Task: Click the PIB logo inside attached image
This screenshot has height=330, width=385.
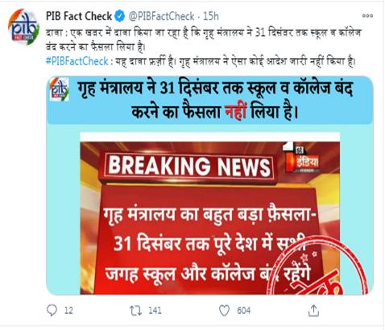Action: pos(60,89)
